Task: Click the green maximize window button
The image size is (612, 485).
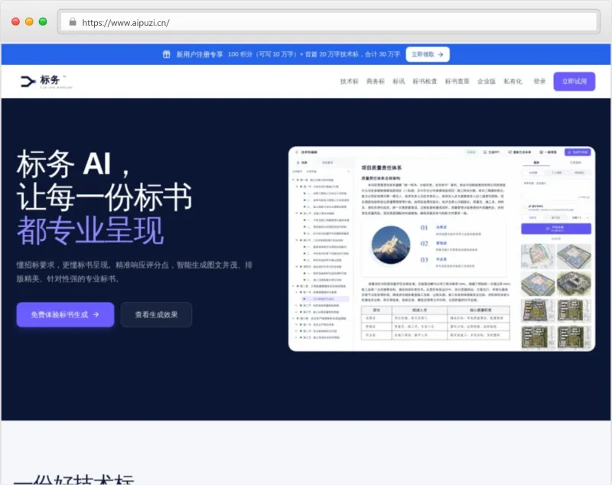Action: [x=43, y=22]
